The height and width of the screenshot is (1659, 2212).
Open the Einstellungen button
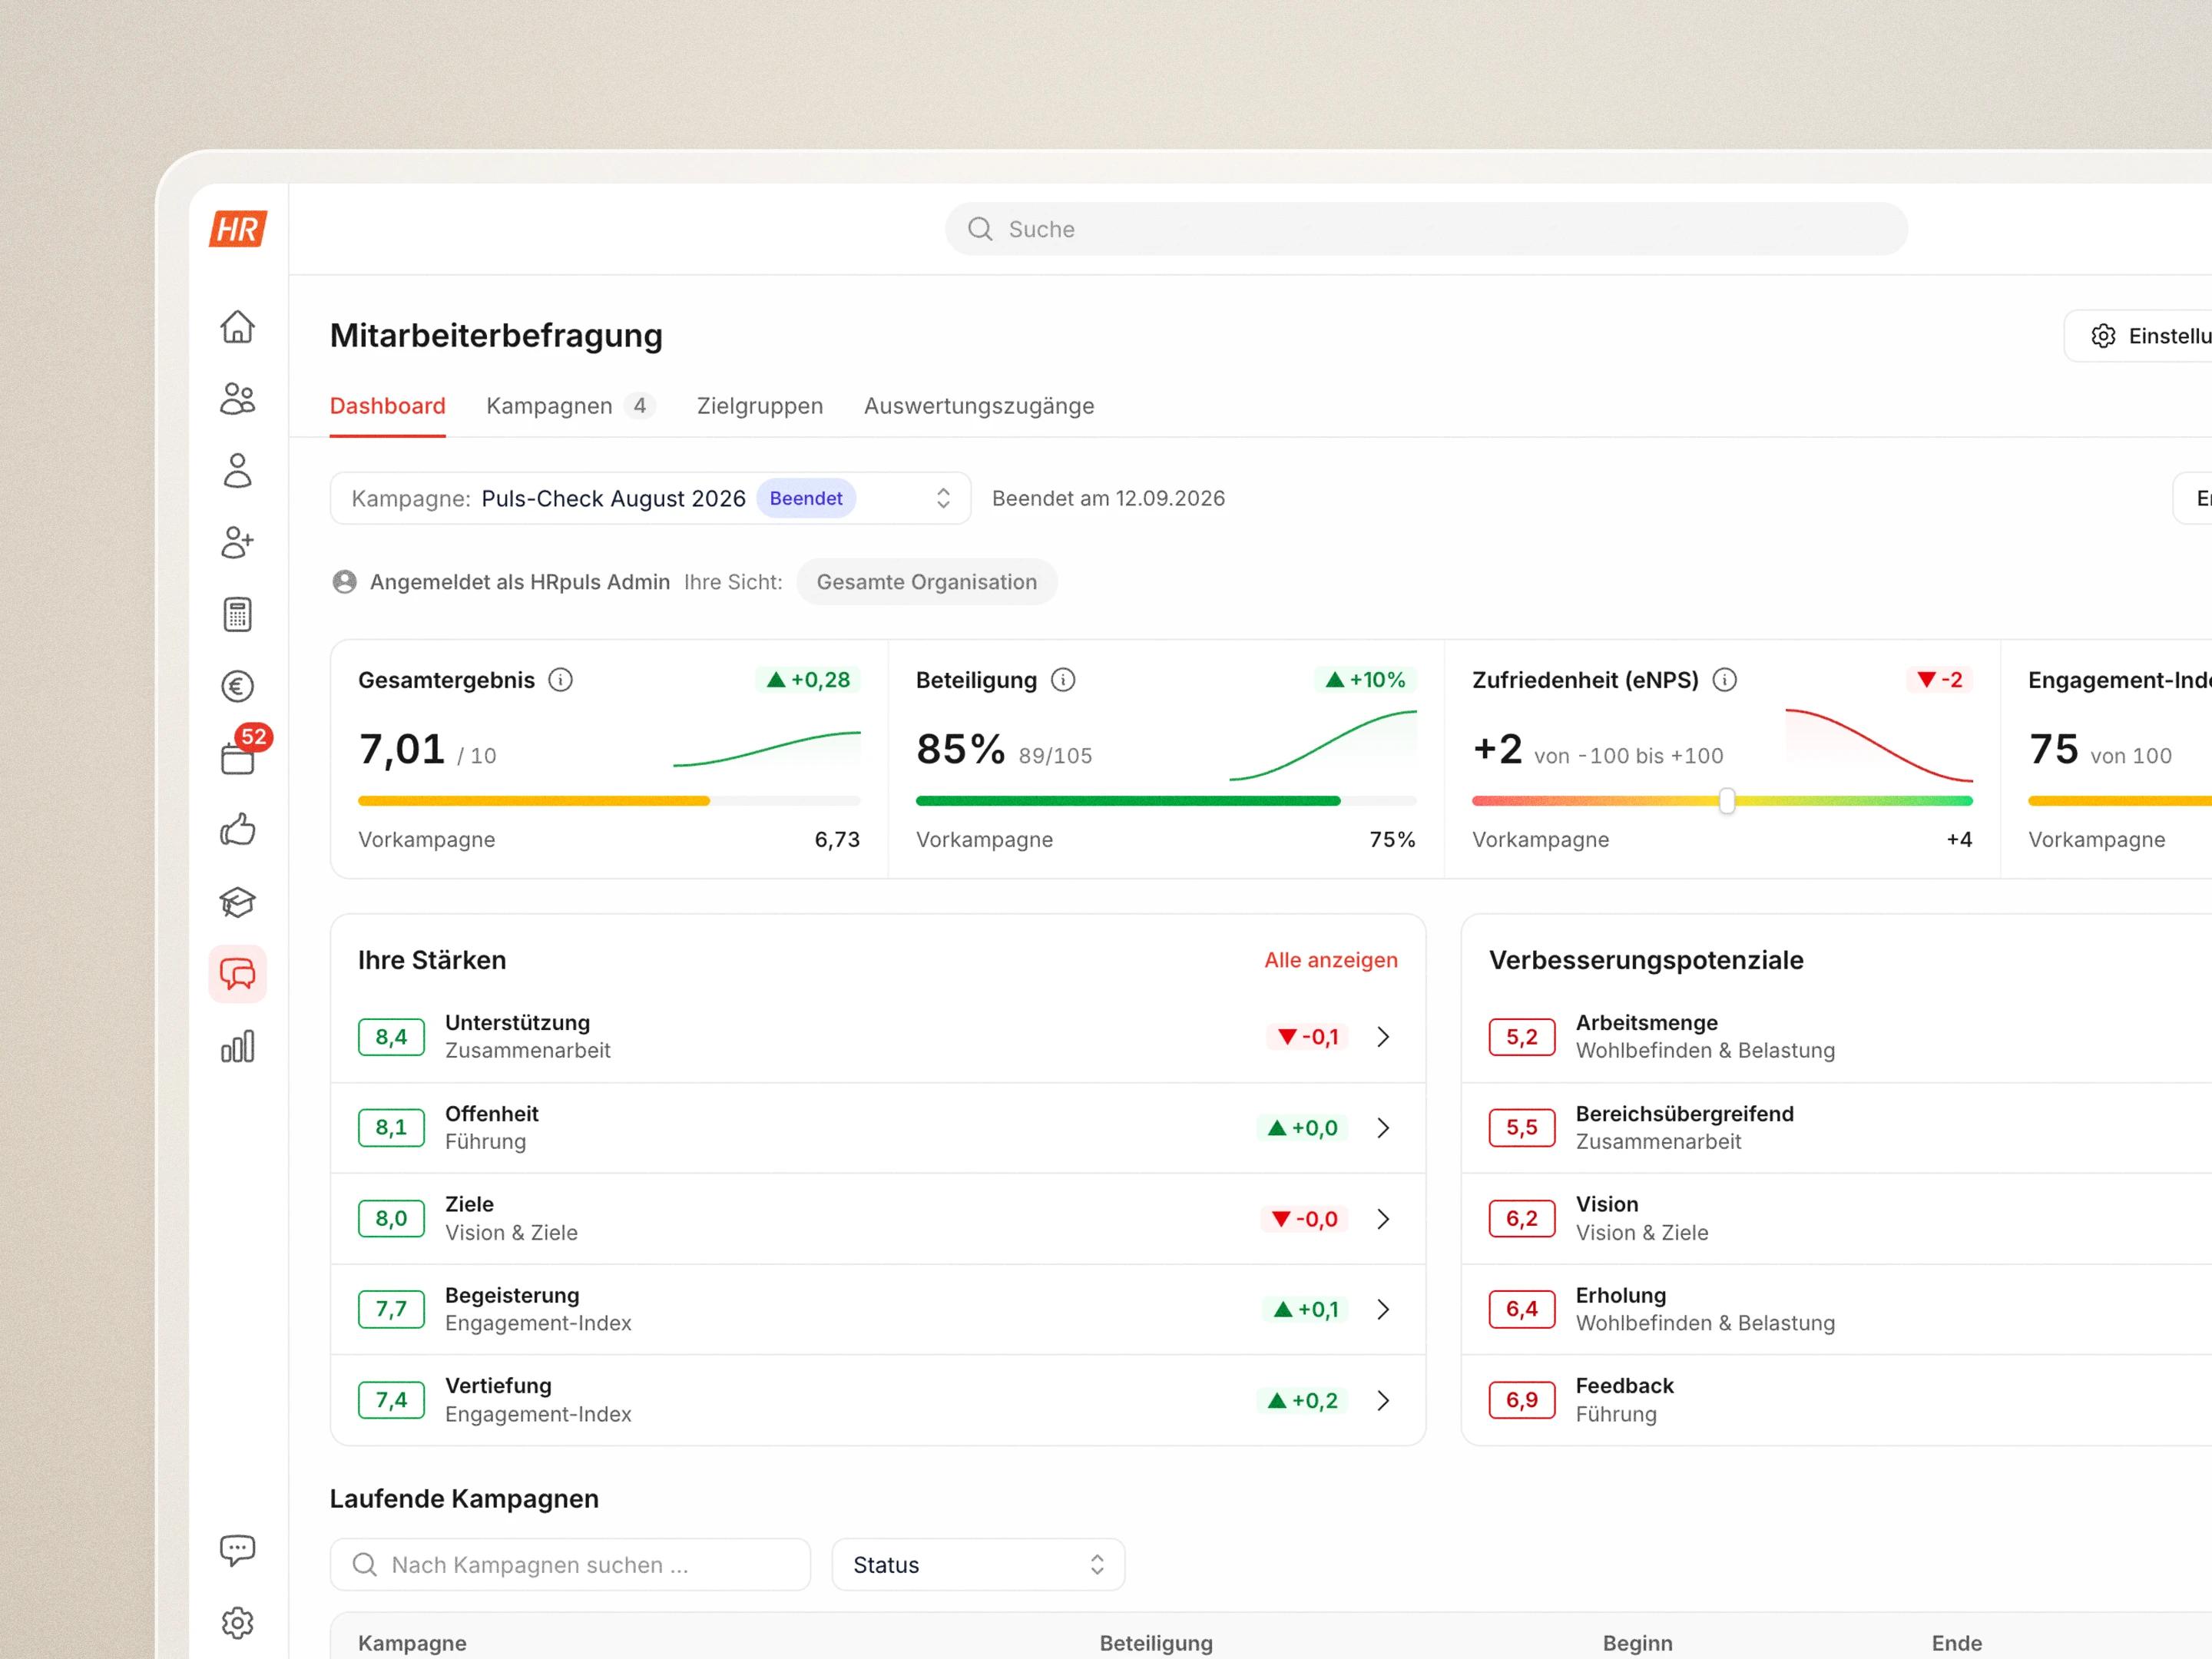2139,336
